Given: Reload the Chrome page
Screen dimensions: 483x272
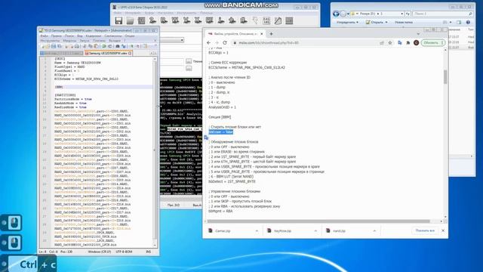Looking at the screenshot, I should pos(225,43).
